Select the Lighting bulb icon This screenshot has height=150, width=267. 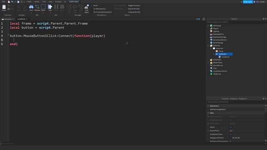(211, 31)
